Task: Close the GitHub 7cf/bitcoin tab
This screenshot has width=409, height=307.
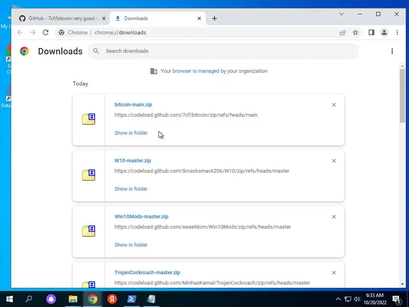Action: coord(104,18)
